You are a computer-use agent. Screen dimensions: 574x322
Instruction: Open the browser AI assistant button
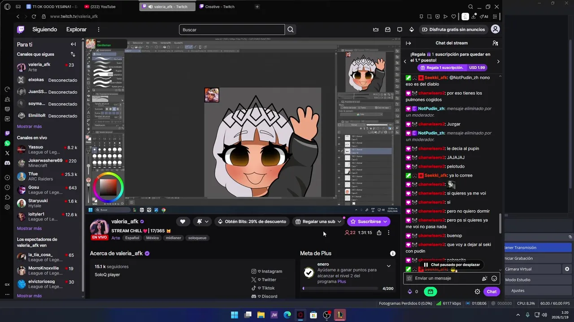[x=484, y=17]
